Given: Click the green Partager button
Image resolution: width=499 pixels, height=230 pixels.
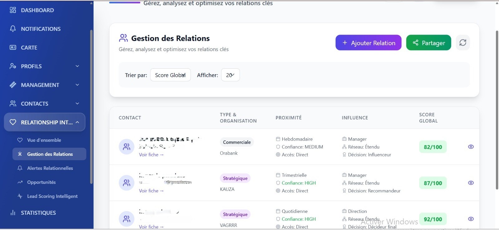Looking at the screenshot, I should point(429,43).
